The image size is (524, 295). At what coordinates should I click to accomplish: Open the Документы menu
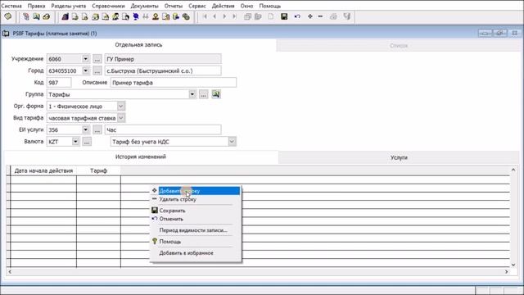pyautogui.click(x=144, y=6)
